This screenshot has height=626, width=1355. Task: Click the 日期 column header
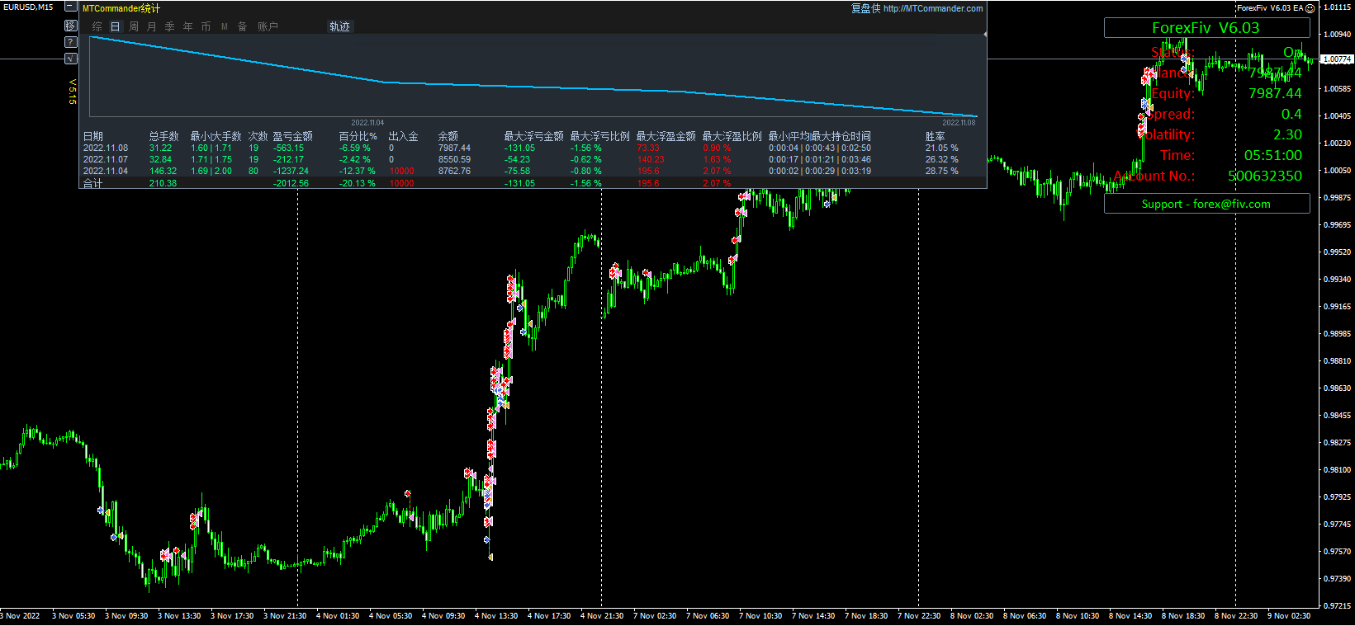[x=93, y=136]
